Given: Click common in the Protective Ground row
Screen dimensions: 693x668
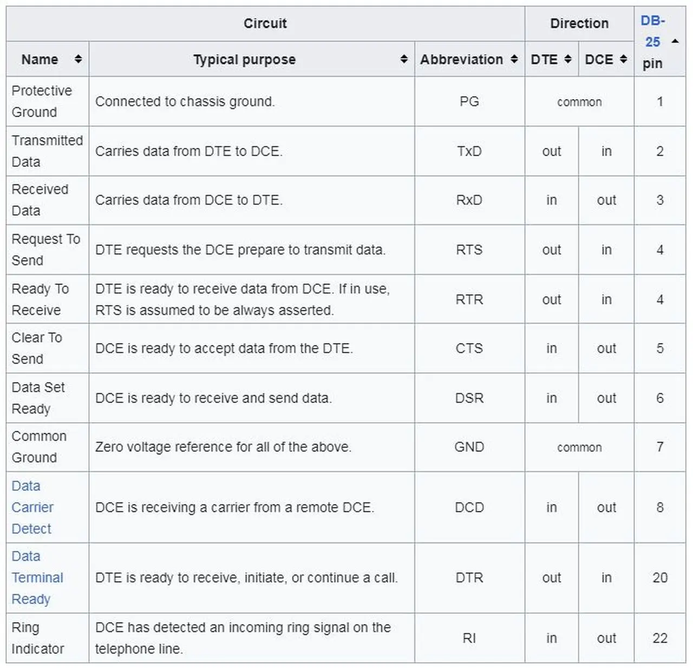Looking at the screenshot, I should click(x=579, y=102).
